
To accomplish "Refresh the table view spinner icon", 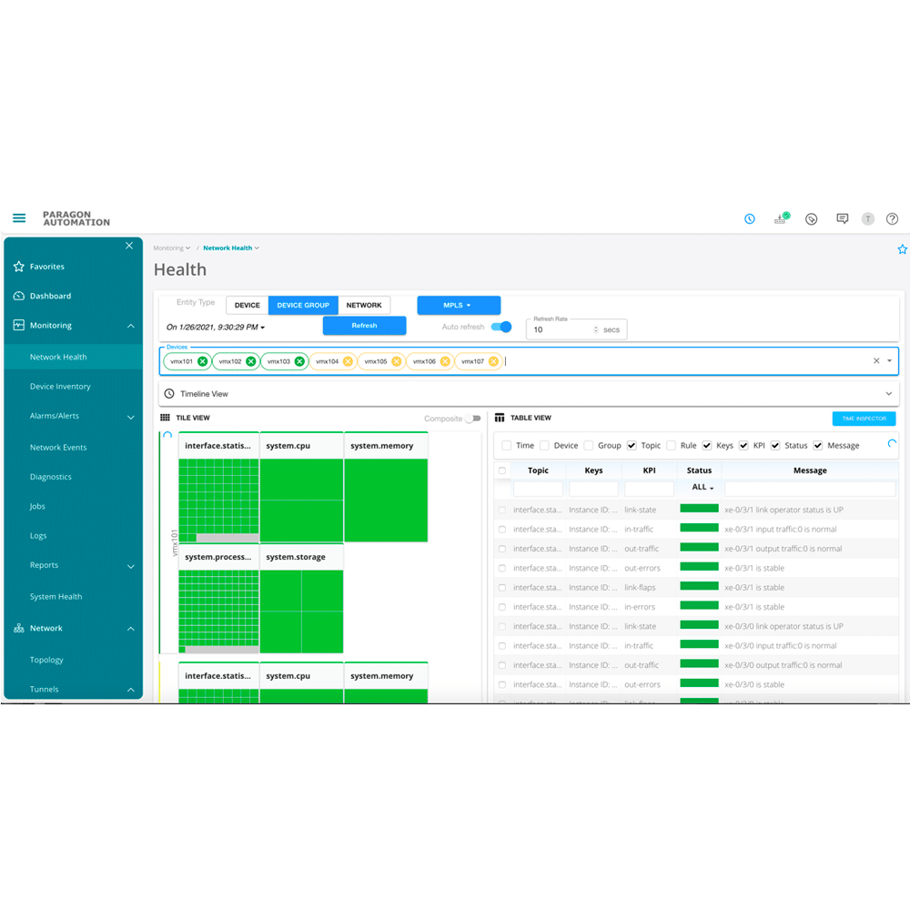I will coord(892,444).
